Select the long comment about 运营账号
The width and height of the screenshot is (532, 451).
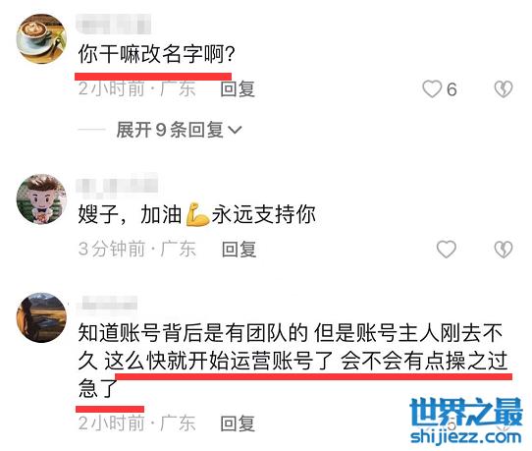[293, 361]
